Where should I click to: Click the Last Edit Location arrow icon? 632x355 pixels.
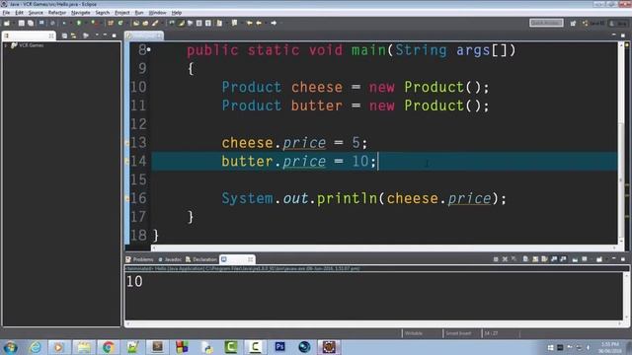(249, 24)
